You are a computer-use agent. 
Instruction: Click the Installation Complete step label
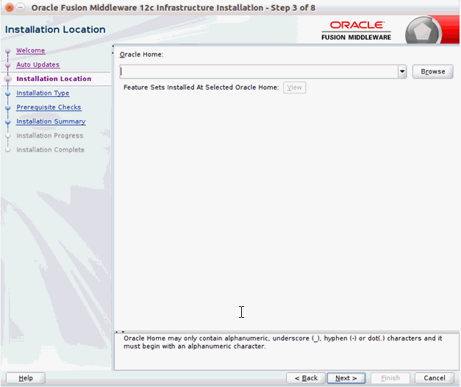pyautogui.click(x=50, y=150)
